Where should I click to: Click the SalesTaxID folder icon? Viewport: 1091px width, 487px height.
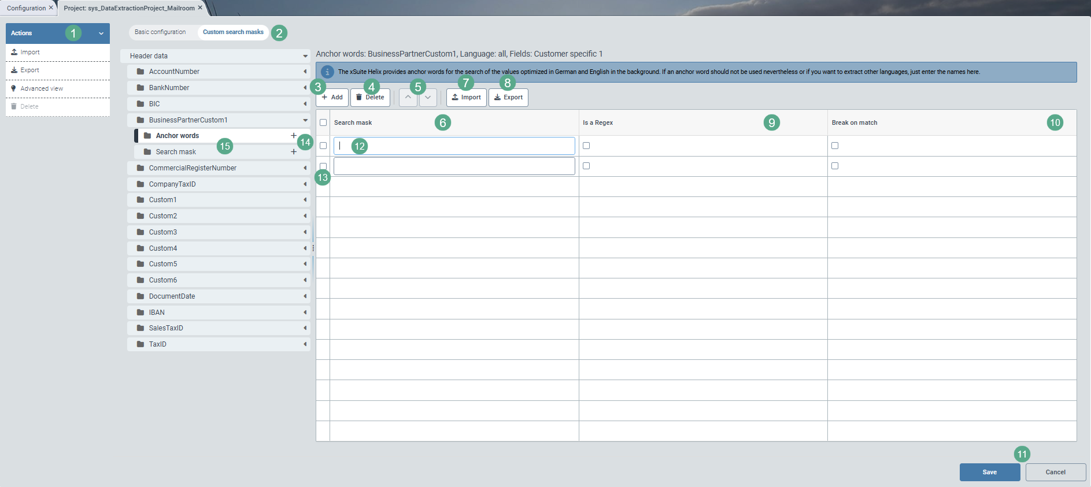pos(140,328)
